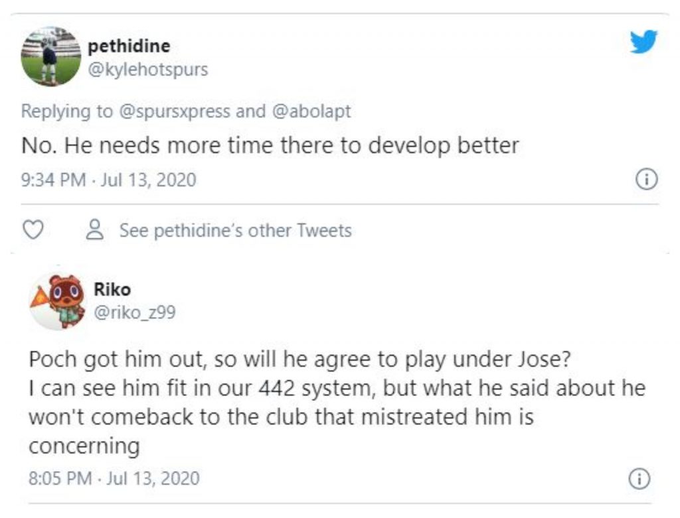The height and width of the screenshot is (518, 680).
Task: Click the 9:34 PM Jul 13, 2020 timestamp
Action: 109,180
